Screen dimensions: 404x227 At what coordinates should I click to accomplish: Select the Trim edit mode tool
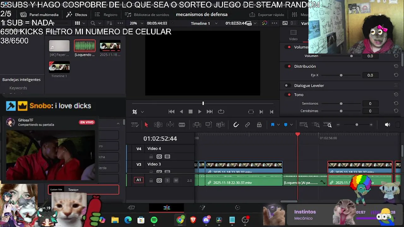tap(158, 125)
